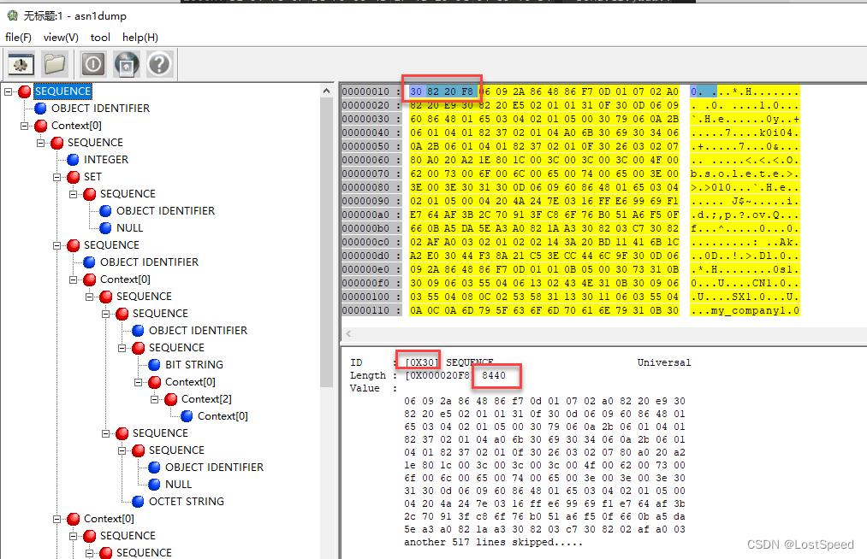
Task: Select the last NULL tree item
Action: tap(178, 485)
